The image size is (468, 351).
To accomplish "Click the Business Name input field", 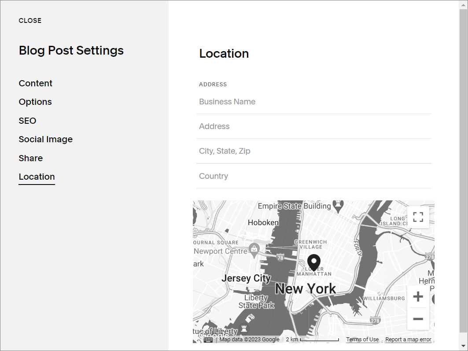I will pyautogui.click(x=313, y=102).
